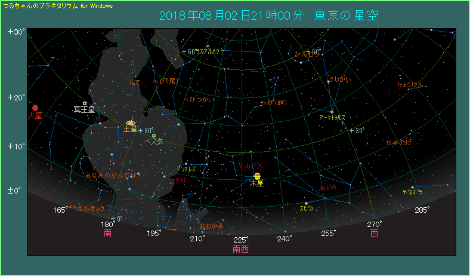The width and height of the screenshot is (470, 276).
Task: Click the おとめ (Virgo) constellation name
Action: [328, 187]
